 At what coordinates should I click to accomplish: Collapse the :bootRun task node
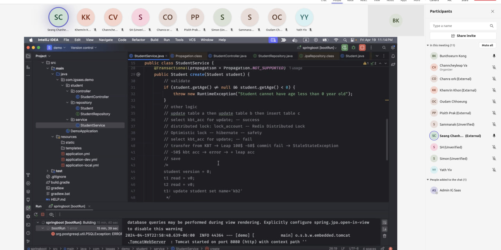[x=43, y=228]
